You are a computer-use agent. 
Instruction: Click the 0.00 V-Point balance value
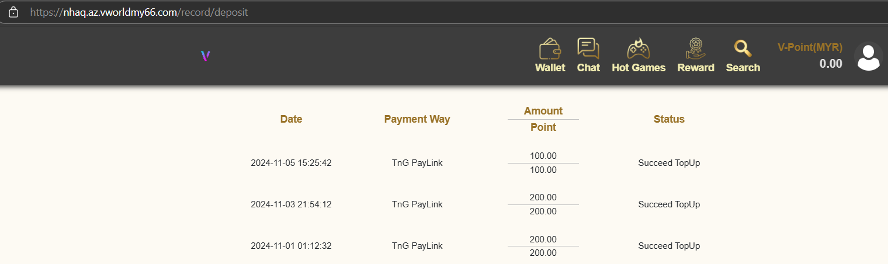[831, 64]
